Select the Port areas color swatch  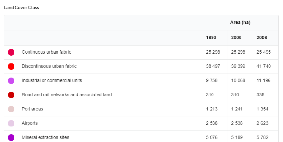tap(11, 109)
